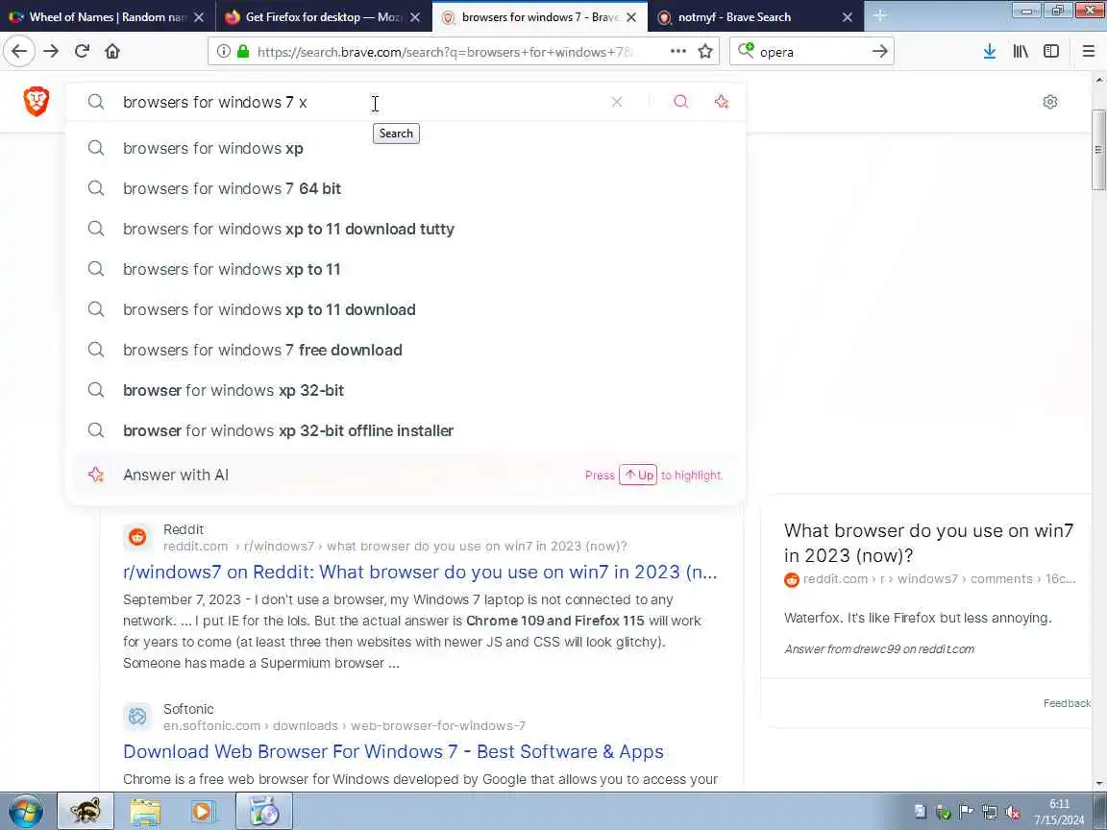Submit the 'opera' search with arrow
The image size is (1107, 830).
[x=879, y=51]
